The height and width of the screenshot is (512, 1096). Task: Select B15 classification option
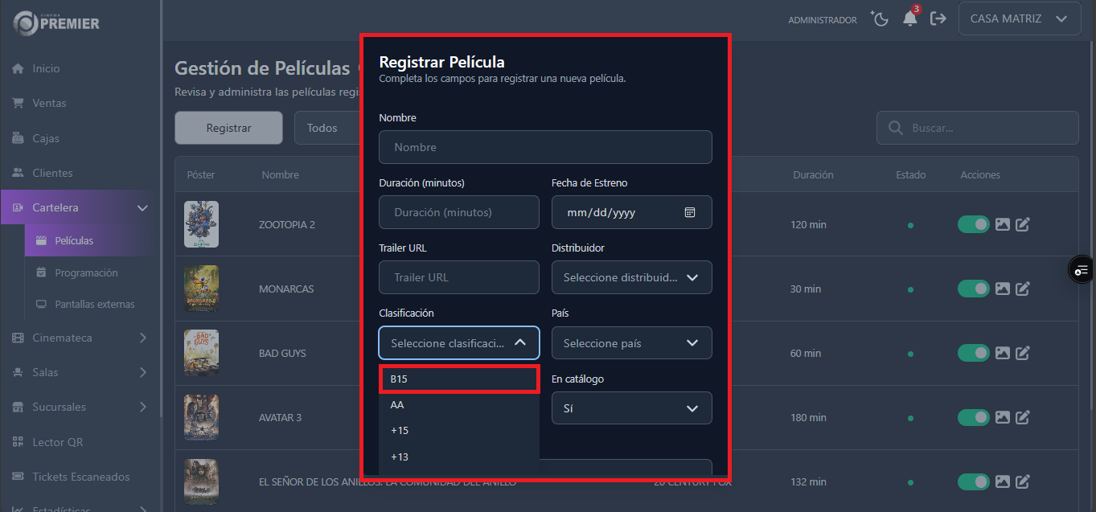click(x=458, y=379)
